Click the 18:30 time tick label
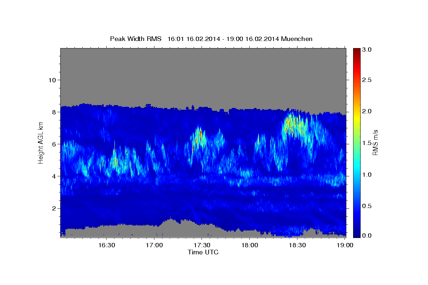The height and width of the screenshot is (285, 428). coord(297,245)
